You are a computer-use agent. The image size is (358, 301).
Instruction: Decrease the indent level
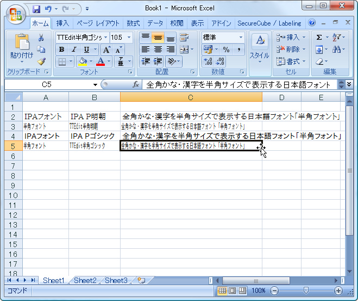click(x=146, y=62)
